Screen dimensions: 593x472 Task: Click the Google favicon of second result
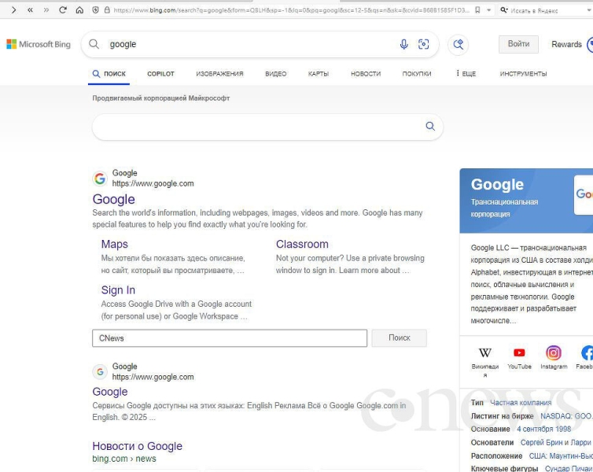[100, 372]
